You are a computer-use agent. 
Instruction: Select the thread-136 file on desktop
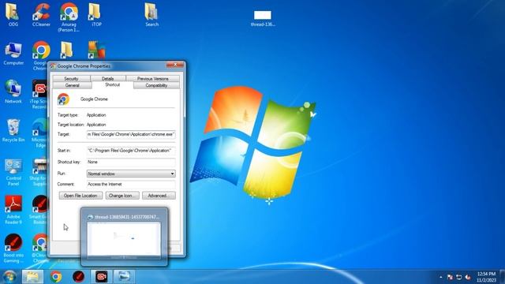point(263,18)
